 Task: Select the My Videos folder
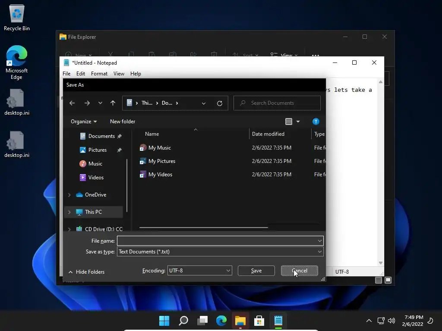pyautogui.click(x=160, y=175)
